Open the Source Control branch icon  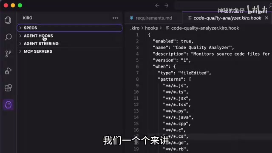pos(8,54)
